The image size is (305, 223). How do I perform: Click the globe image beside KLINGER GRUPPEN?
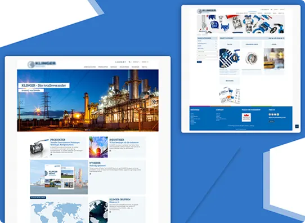pyautogui.click(x=98, y=211)
